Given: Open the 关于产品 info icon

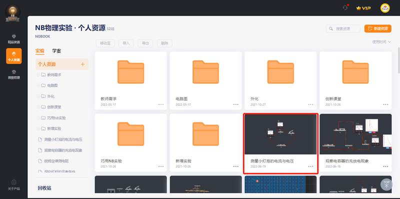Looking at the screenshot, I should pos(14,185).
